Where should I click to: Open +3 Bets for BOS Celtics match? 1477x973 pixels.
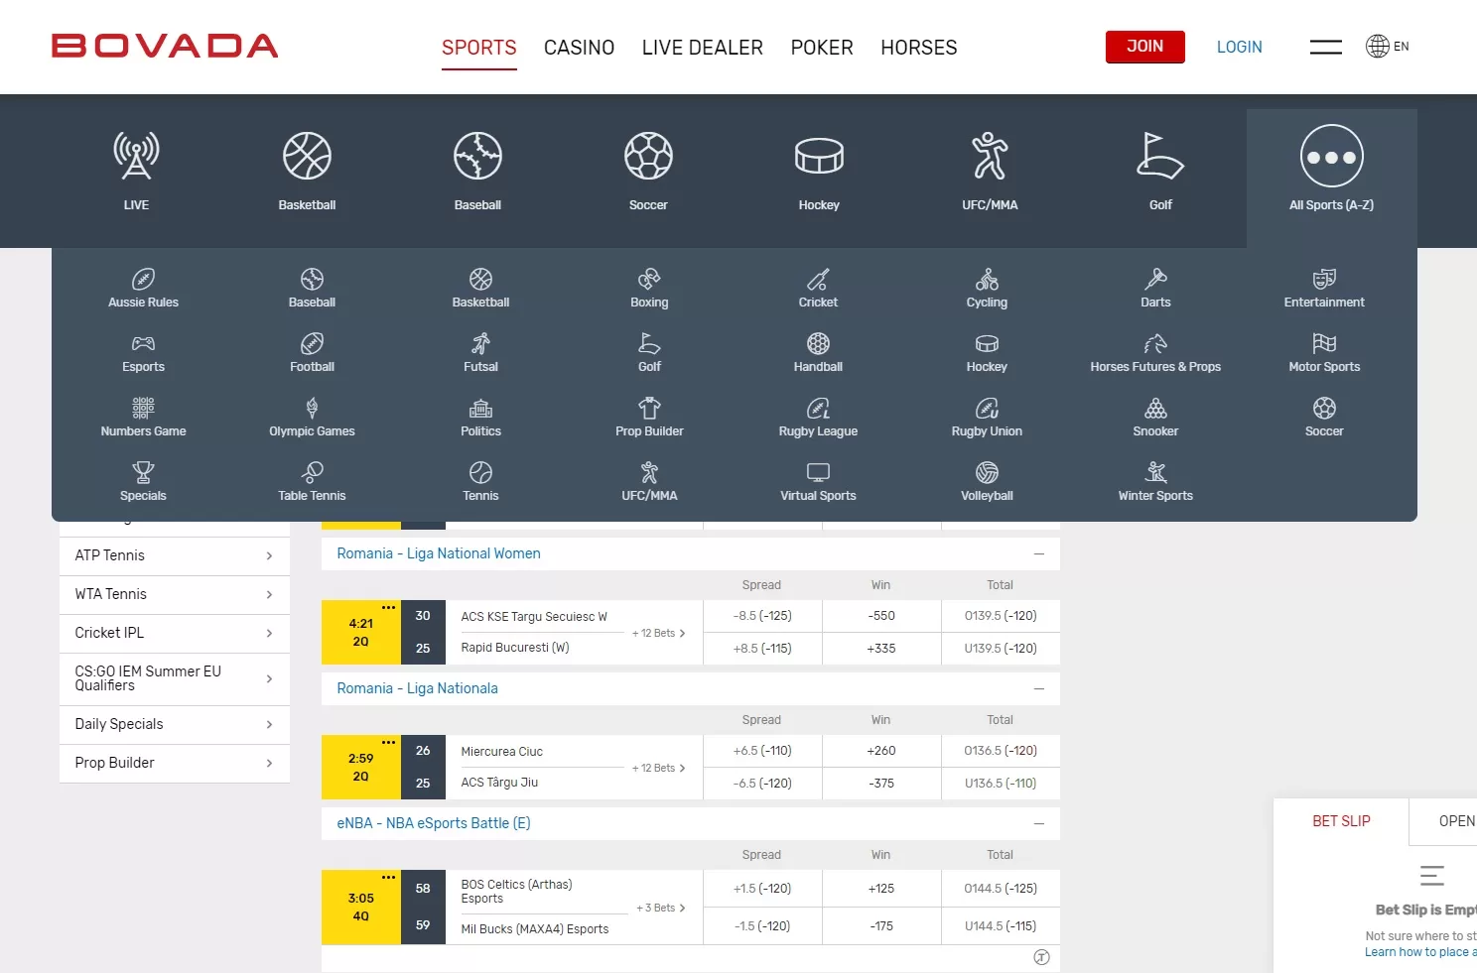coord(661,908)
